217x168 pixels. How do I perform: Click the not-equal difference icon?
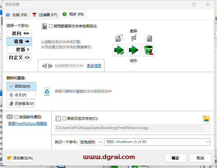pyautogui.click(x=134, y=38)
